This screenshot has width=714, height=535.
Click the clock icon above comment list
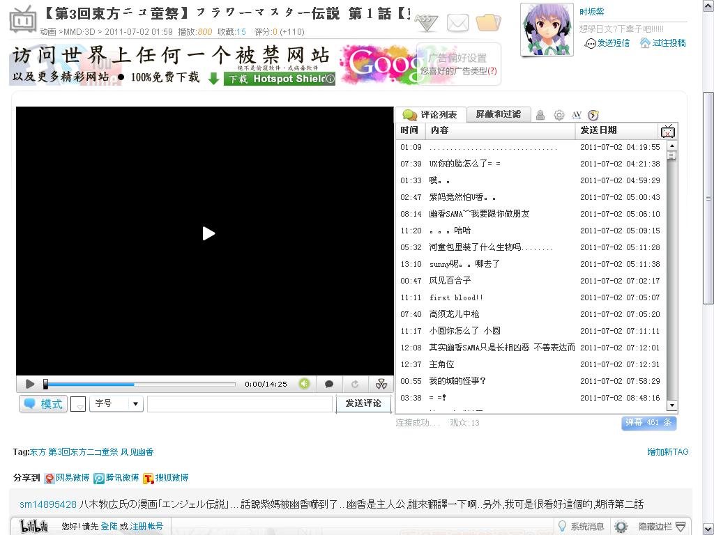[593, 115]
